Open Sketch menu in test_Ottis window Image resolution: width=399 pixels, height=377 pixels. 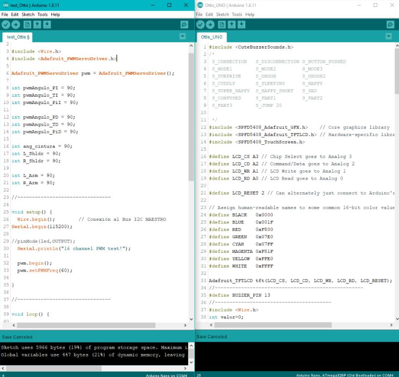(28, 15)
